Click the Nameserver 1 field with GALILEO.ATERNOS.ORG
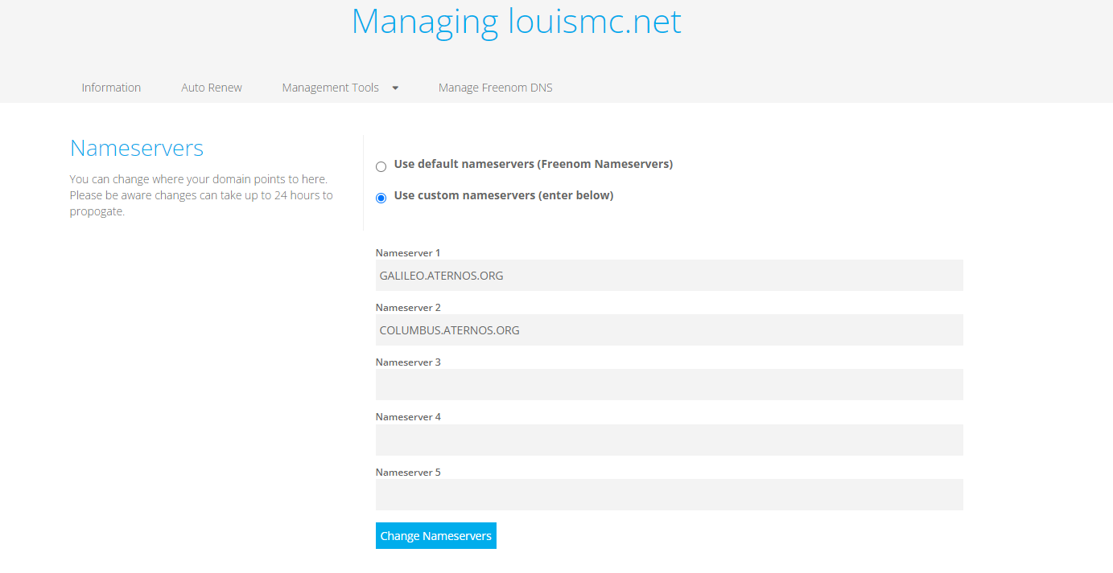The width and height of the screenshot is (1113, 573). pos(670,275)
